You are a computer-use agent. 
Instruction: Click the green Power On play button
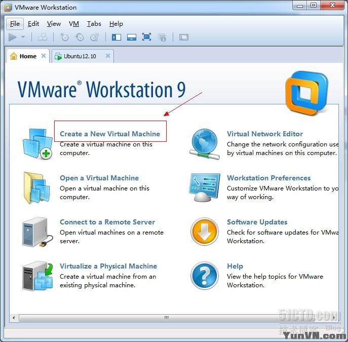13,37
